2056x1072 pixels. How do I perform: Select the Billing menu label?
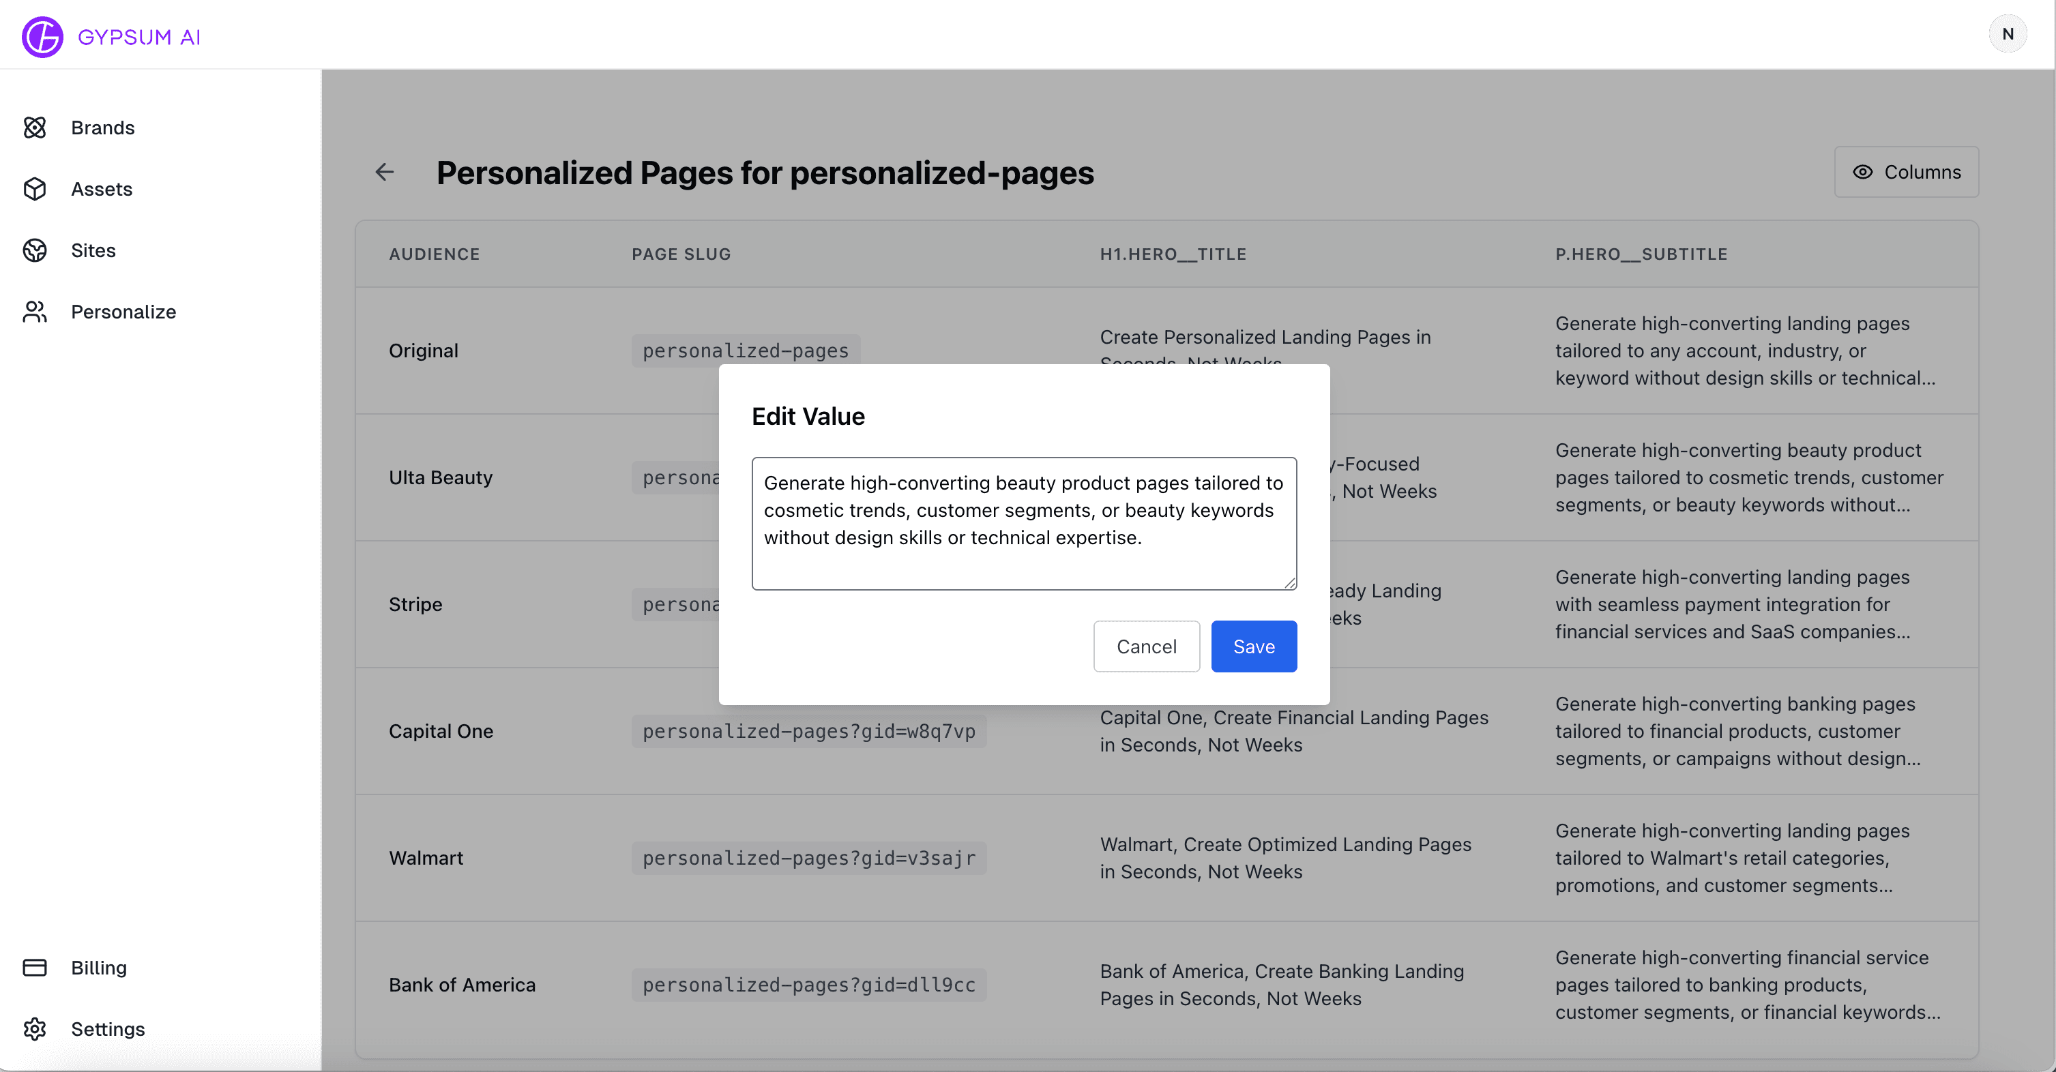(x=99, y=968)
